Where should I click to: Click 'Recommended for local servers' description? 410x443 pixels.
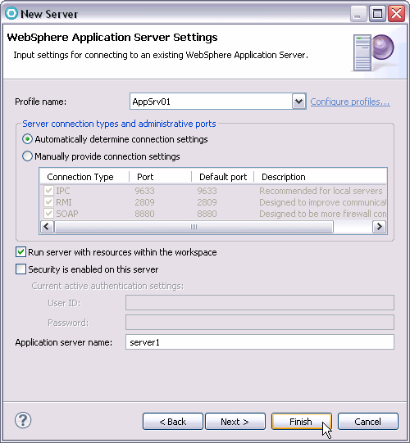(x=321, y=191)
